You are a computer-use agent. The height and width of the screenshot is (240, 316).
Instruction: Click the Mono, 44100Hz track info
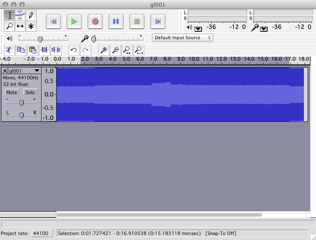point(20,78)
